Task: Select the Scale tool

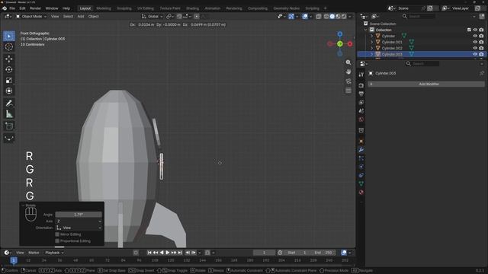Action: (9, 80)
